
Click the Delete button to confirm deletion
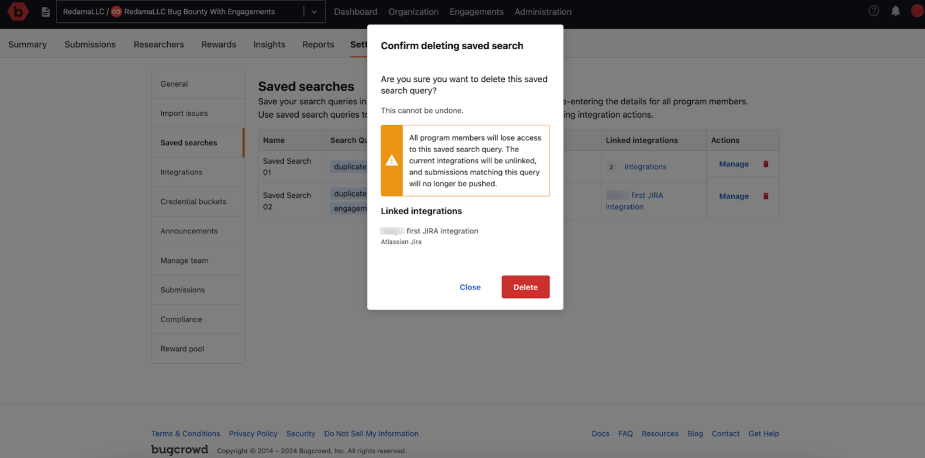click(525, 287)
